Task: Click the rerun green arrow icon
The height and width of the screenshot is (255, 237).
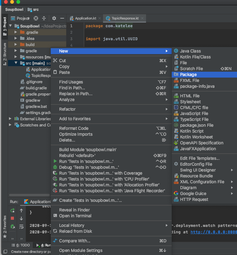Action: click(13, 210)
